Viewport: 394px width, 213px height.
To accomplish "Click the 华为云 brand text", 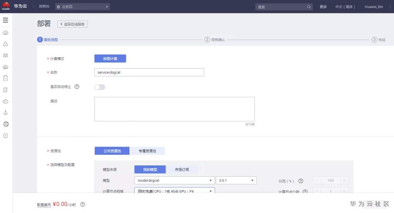I will (20, 6).
